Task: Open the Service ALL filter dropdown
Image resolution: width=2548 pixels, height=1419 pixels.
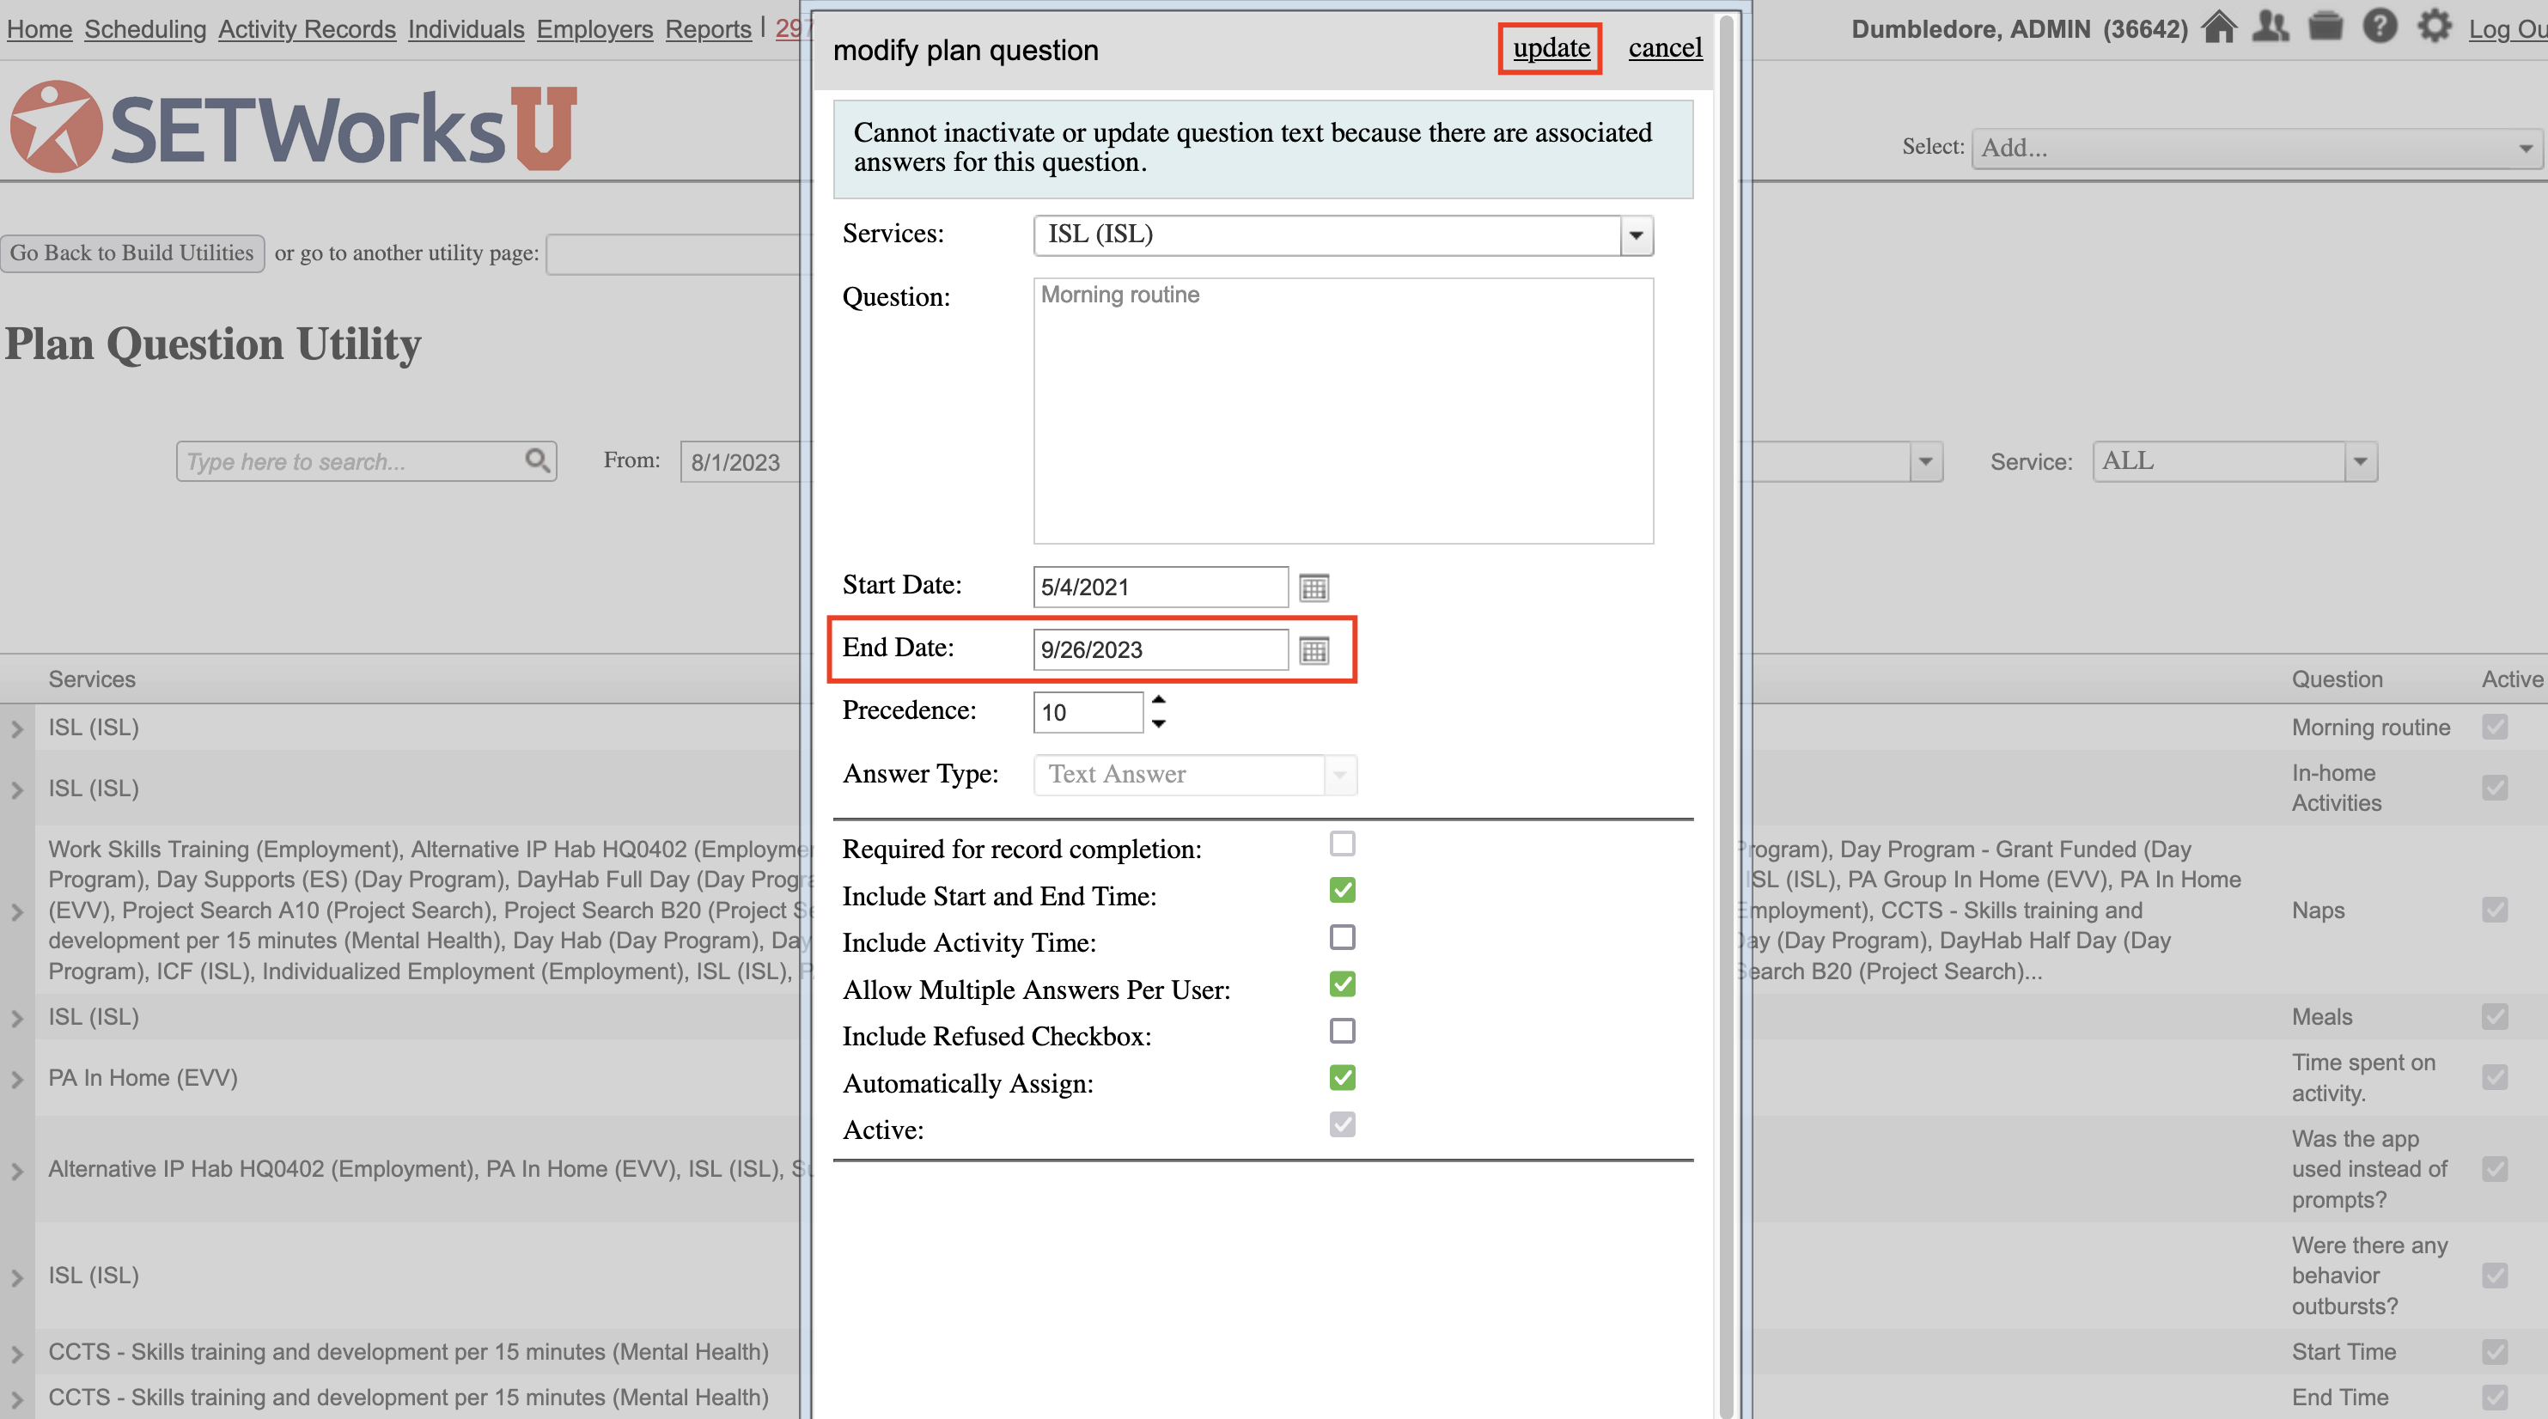Action: [x=2360, y=462]
